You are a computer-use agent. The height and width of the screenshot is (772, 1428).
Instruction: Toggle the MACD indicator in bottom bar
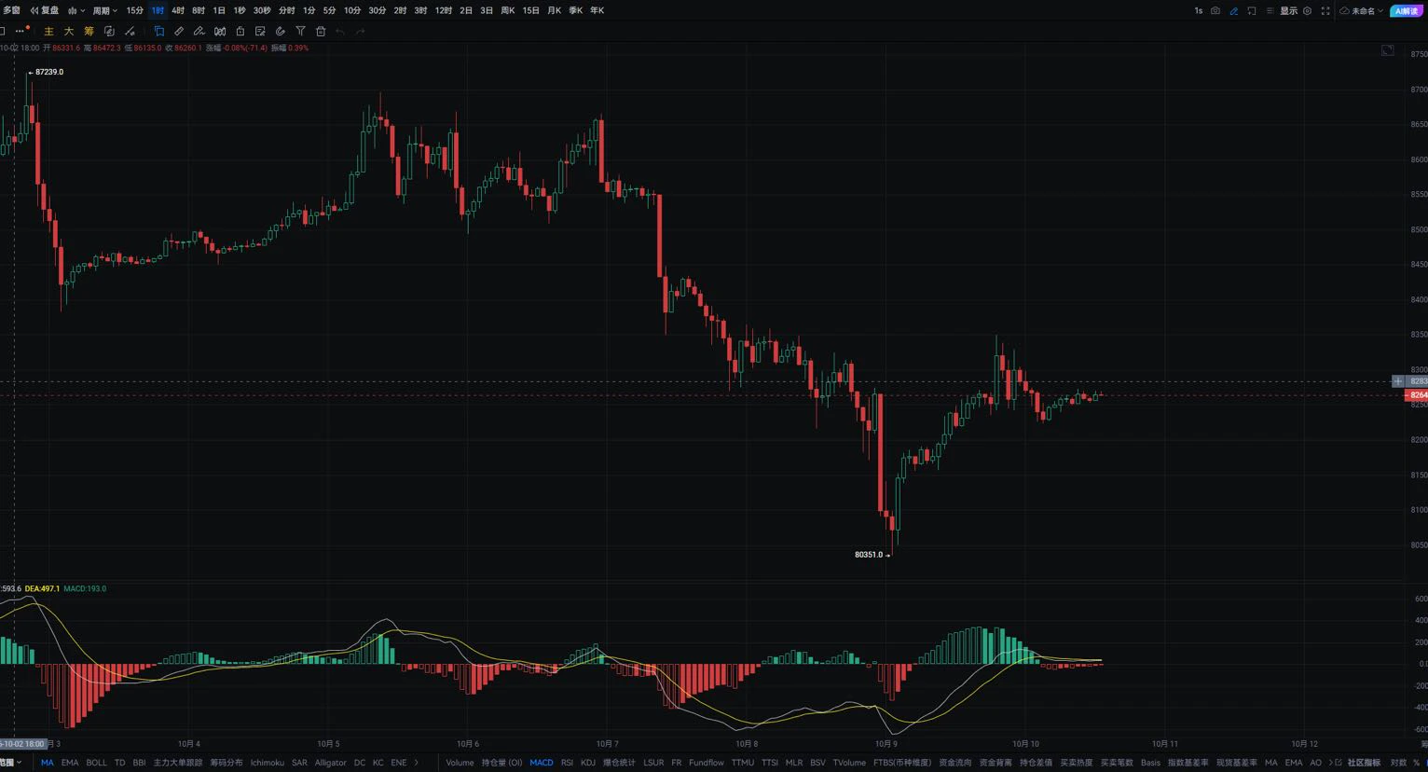[541, 763]
